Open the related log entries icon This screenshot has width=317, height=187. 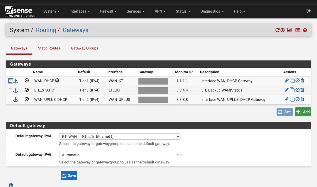pos(298,30)
